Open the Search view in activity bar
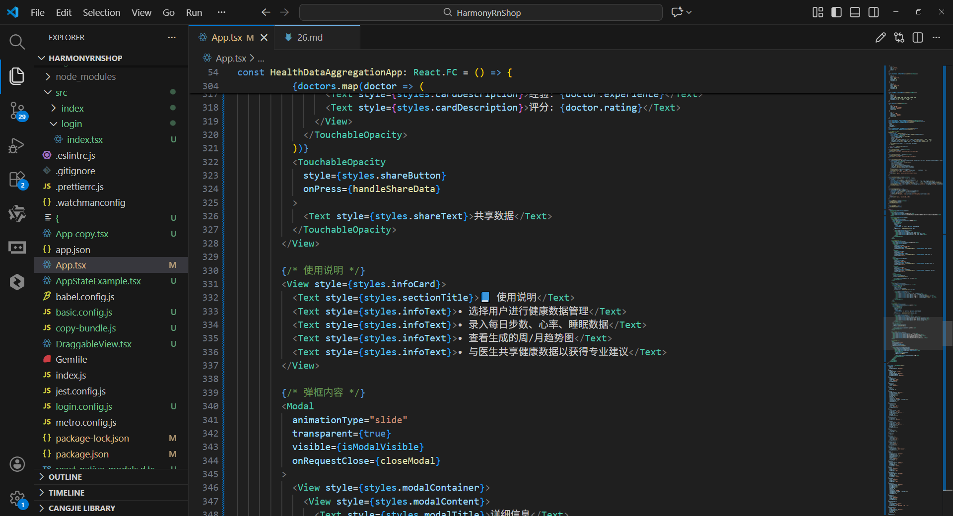The image size is (953, 516). [x=17, y=42]
